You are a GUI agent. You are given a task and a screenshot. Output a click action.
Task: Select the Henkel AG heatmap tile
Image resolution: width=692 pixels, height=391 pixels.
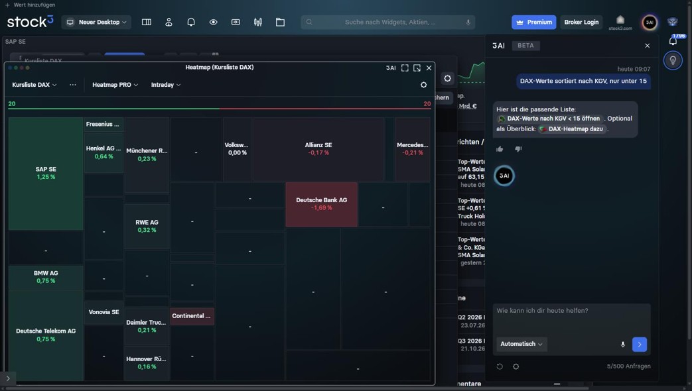pyautogui.click(x=104, y=152)
